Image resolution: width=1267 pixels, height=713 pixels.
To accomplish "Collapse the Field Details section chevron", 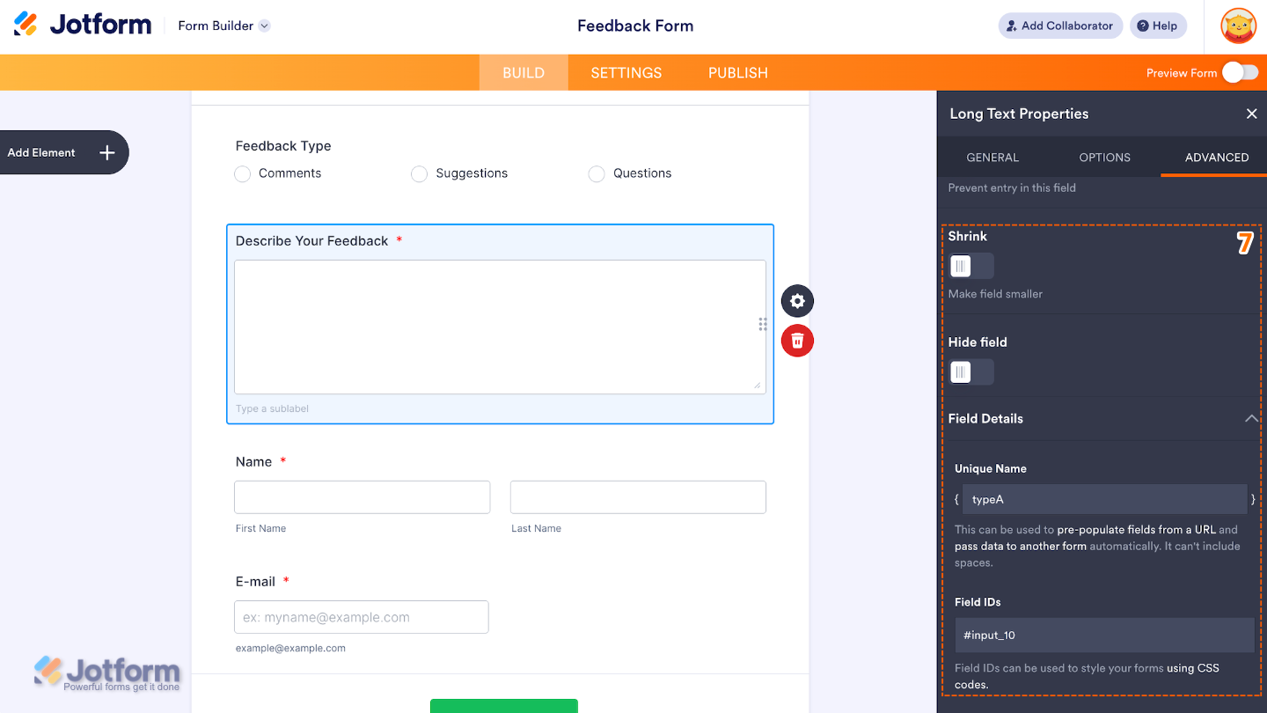I will coord(1251,419).
